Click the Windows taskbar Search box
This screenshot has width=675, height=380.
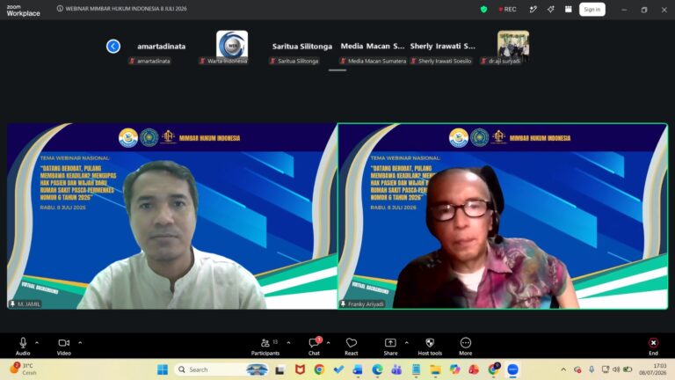click(222, 369)
